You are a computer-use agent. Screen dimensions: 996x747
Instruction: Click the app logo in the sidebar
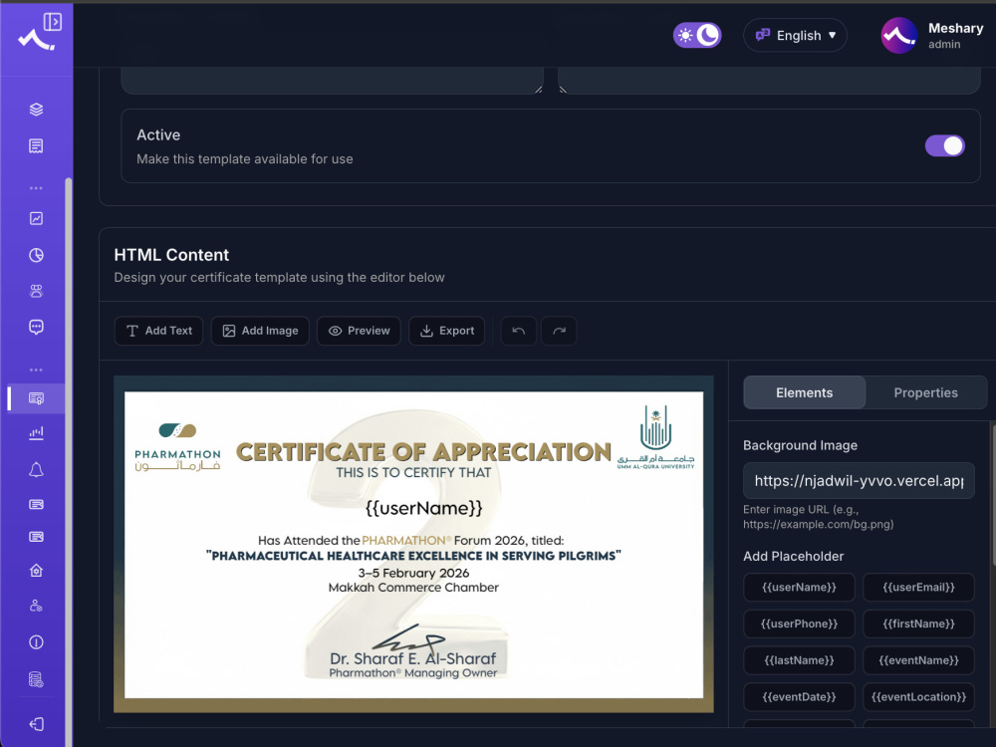[x=36, y=41]
